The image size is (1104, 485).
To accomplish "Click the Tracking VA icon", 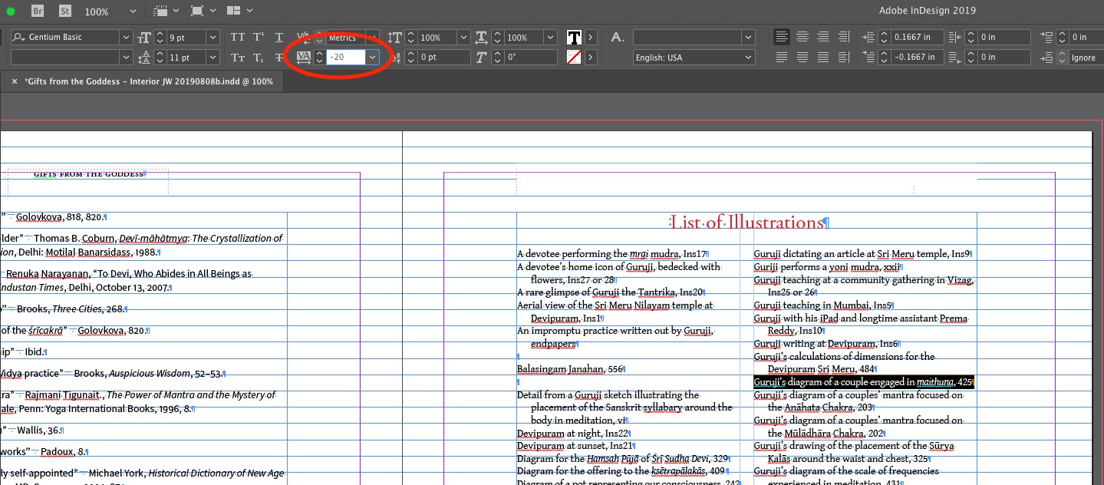I will pyautogui.click(x=303, y=58).
